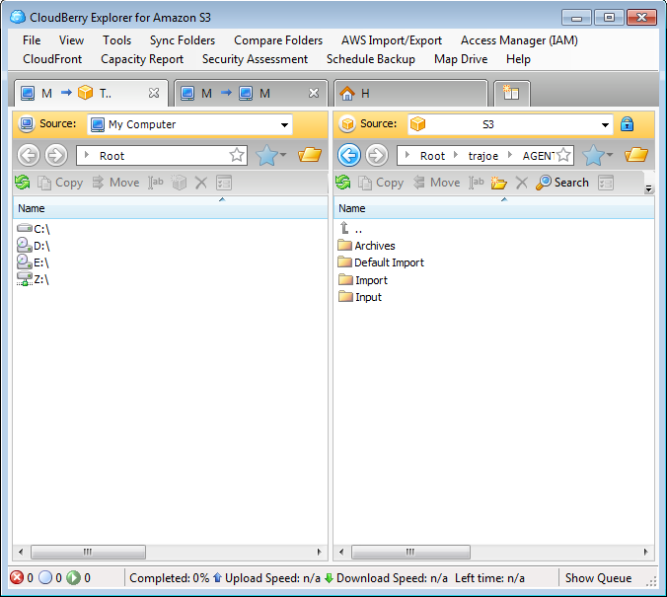The width and height of the screenshot is (667, 597).
Task: Click the rename icon in left pane
Action: 156,183
